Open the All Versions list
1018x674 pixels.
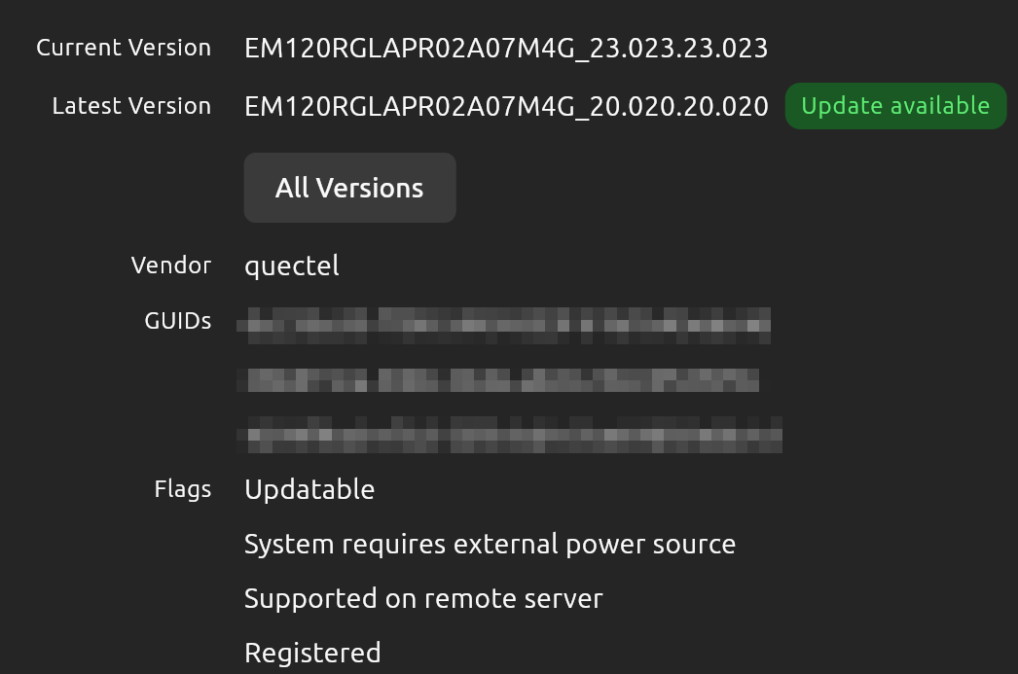point(350,188)
